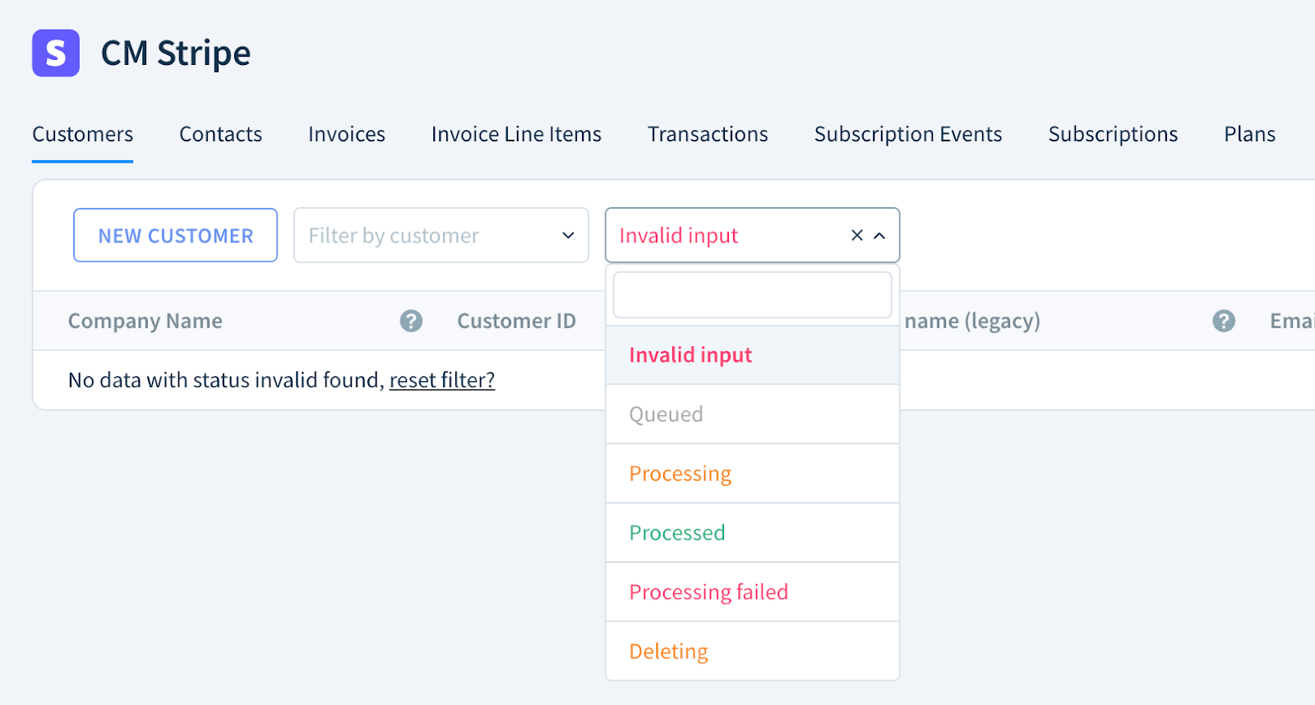Switch to Subscription Events tab
The height and width of the screenshot is (705, 1315).
click(x=907, y=134)
